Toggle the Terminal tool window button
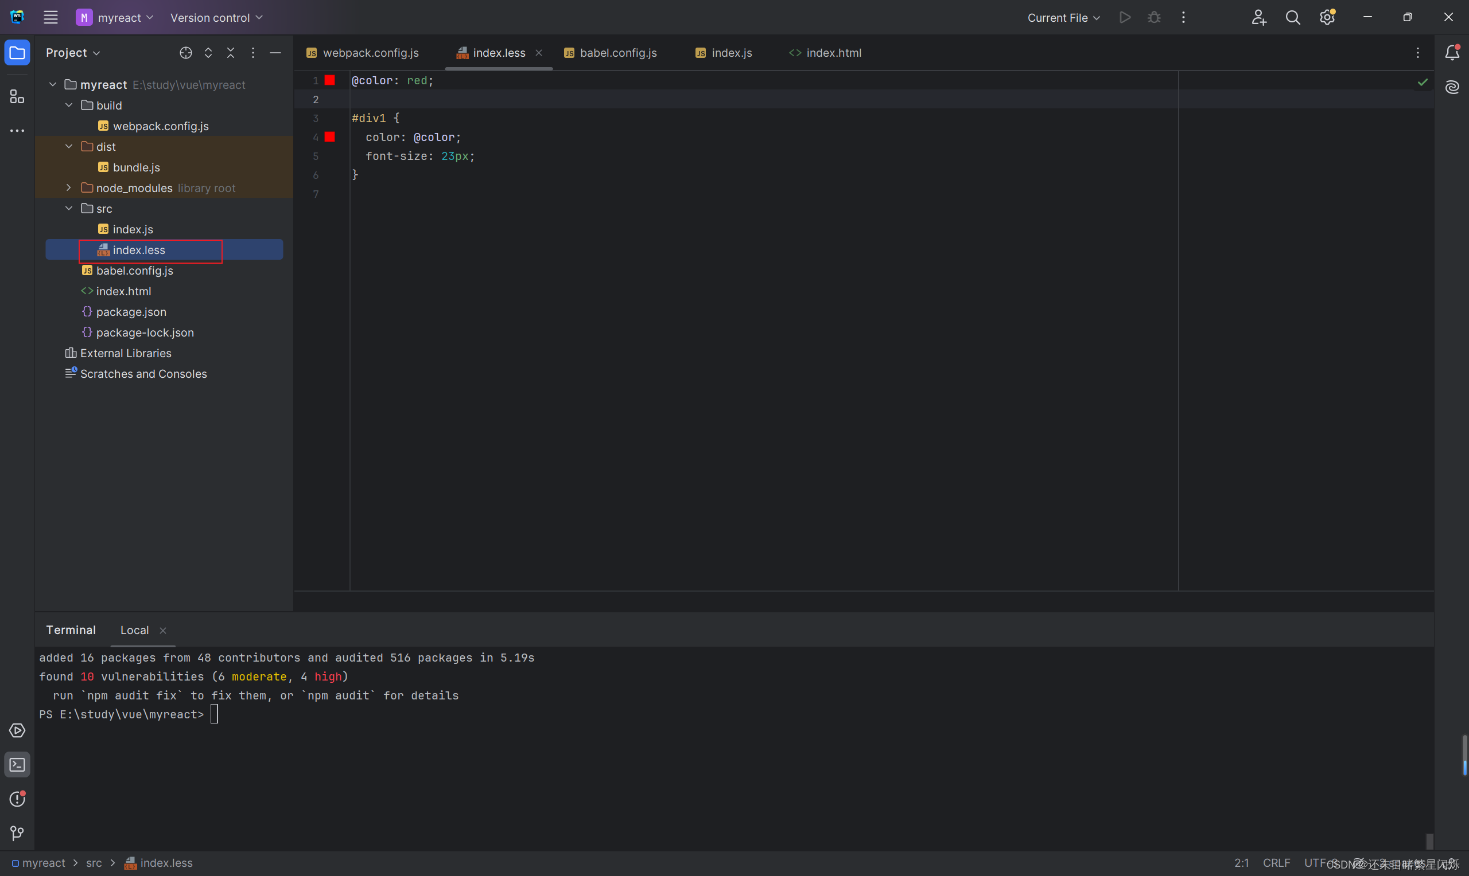This screenshot has width=1469, height=876. point(17,764)
